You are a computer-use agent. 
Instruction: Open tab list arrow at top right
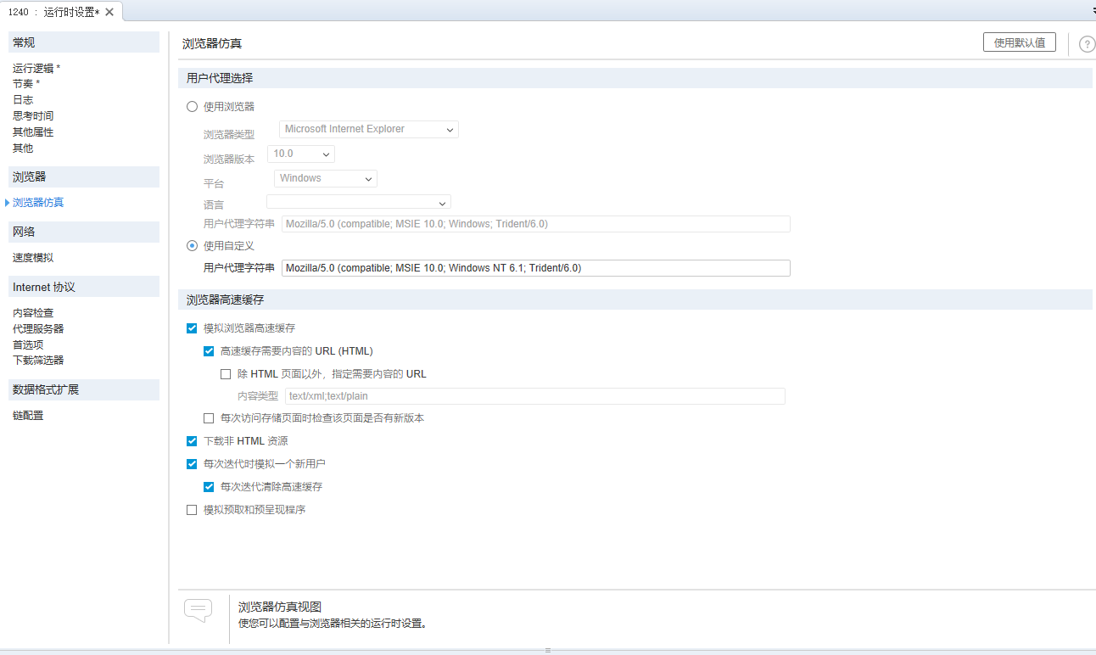click(x=1093, y=12)
